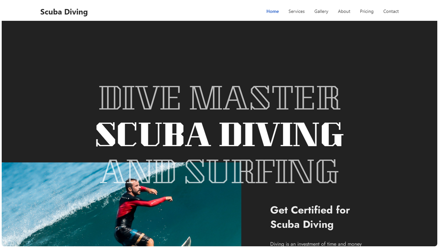Click the surfer's outstretched red sleeve
Screen dimensions: 439x248
[x=153, y=201]
